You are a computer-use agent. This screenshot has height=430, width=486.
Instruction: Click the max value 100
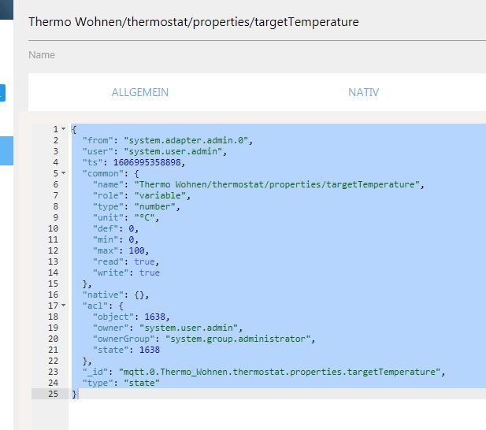tap(137, 250)
